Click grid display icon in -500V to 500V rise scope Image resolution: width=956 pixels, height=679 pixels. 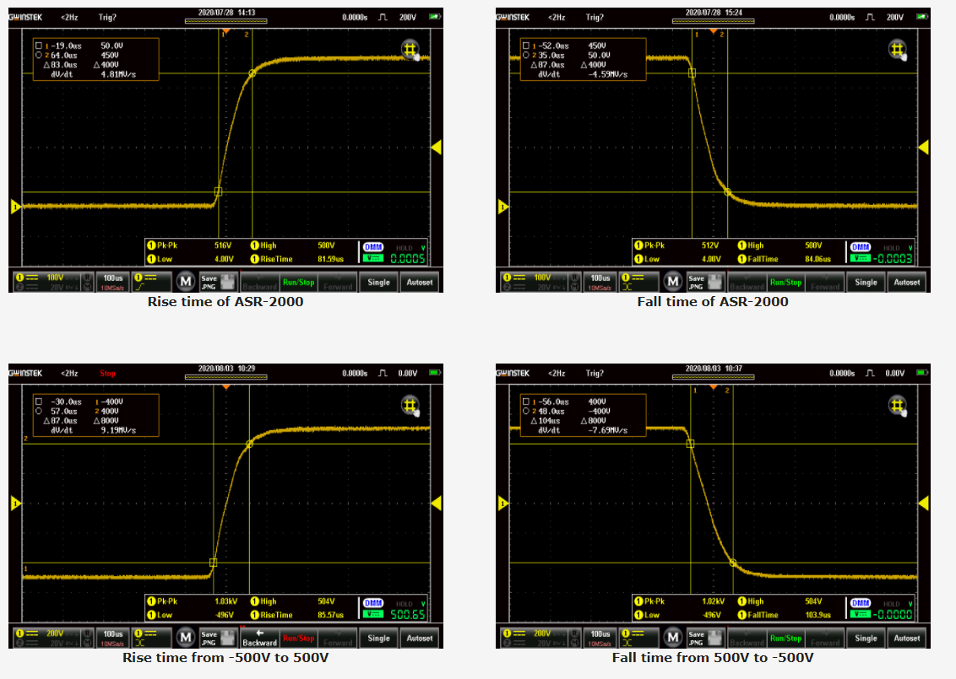pyautogui.click(x=410, y=406)
